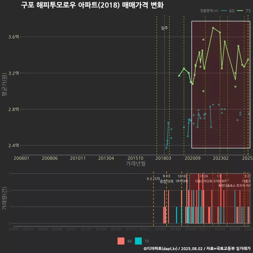
Task: Click the footer credit '©디아파트(dapt.kr)'
Action: pos(160,249)
